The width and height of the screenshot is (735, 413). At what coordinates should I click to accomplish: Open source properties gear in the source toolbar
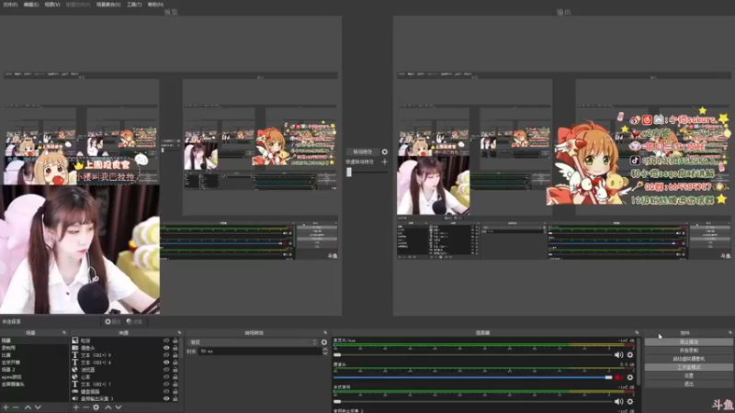112,322
